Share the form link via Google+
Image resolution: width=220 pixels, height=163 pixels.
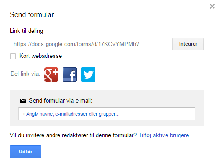[x=51, y=74]
